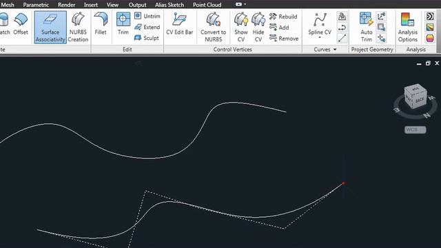Image resolution: width=441 pixels, height=248 pixels.
Task: Click the Edit panel title
Action: (x=127, y=50)
